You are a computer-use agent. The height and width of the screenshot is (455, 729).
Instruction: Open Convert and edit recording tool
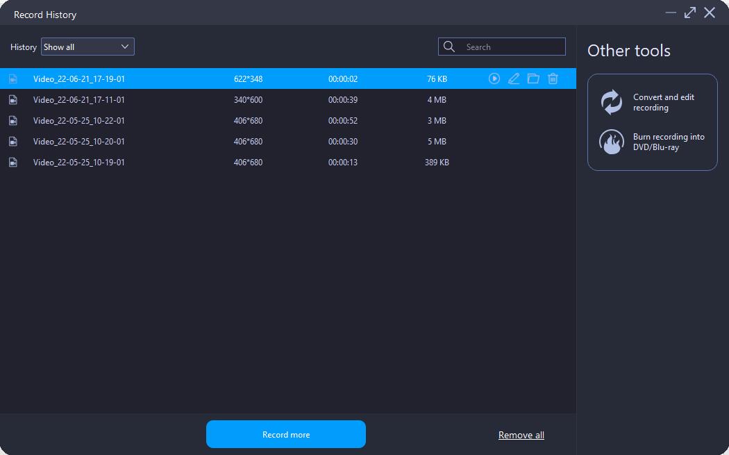click(x=664, y=102)
